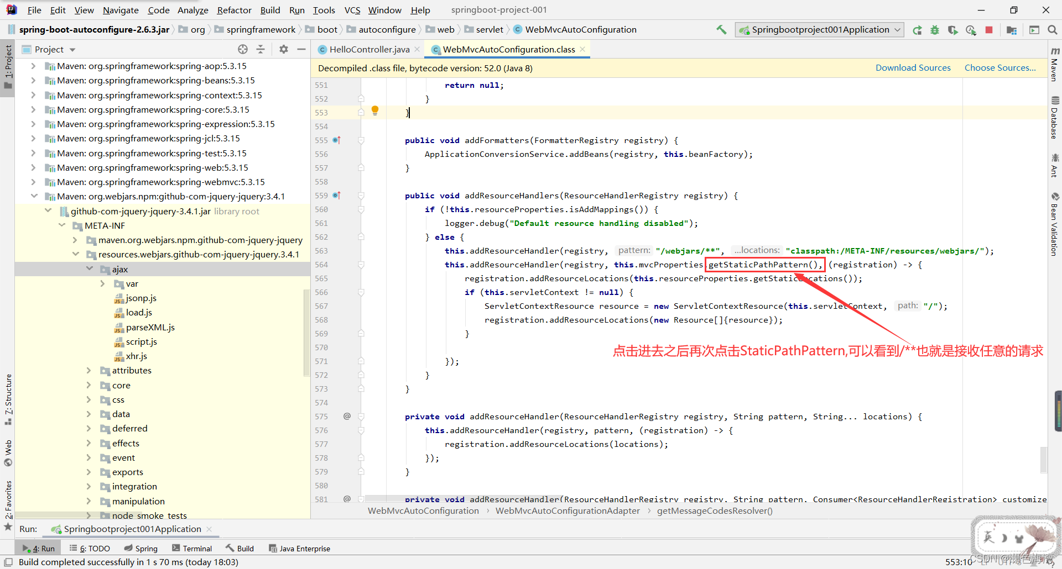Expand the attributes folder
This screenshot has height=569, width=1062.
tap(88, 370)
